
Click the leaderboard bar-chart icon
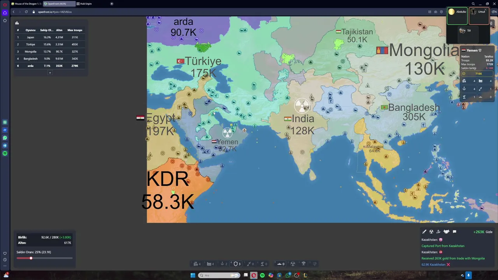17,23
